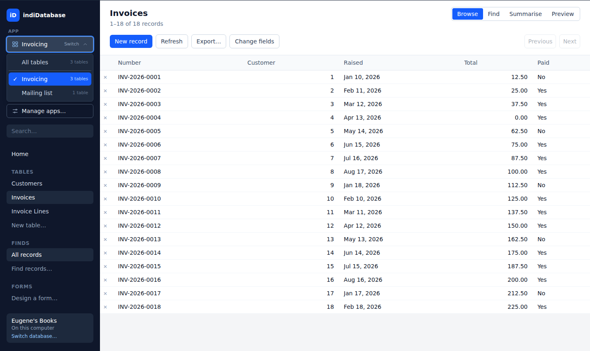
Task: Open Find records… in the sidebar
Action: (50, 269)
